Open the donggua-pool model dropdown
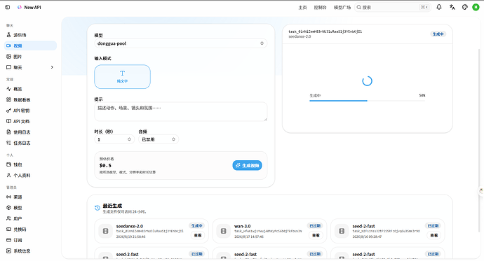484x261 pixels. click(x=180, y=43)
